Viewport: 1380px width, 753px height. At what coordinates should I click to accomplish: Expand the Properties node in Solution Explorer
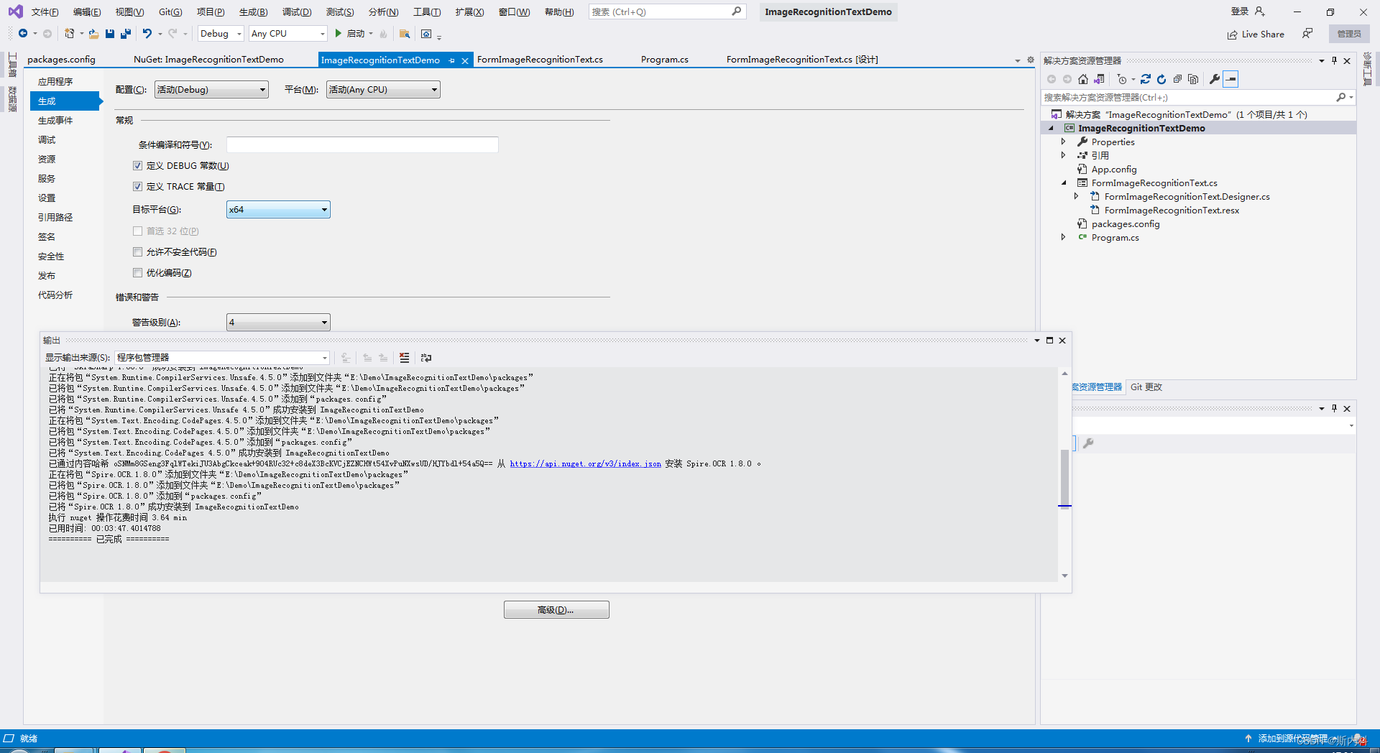pos(1063,142)
